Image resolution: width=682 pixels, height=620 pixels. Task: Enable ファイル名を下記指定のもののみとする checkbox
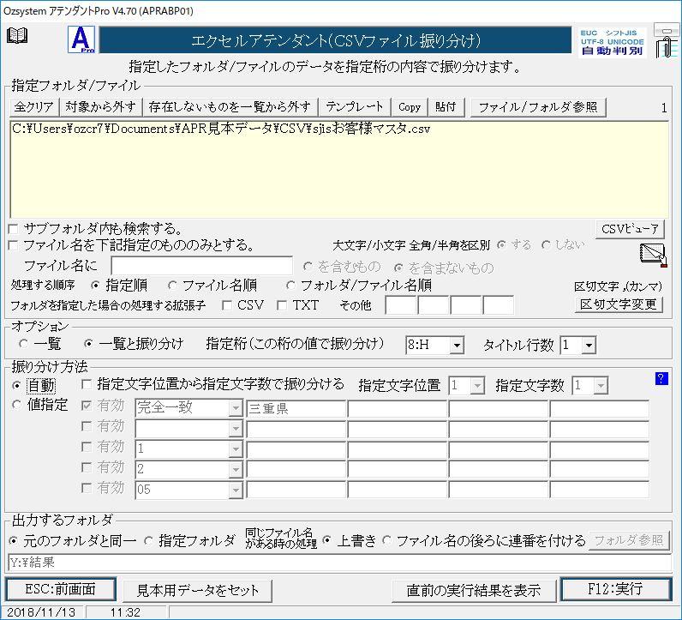(x=14, y=245)
